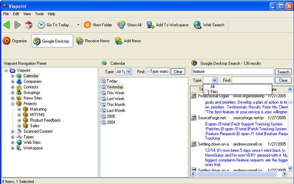Viewport: 294px width, 184px height.
Task: Open the File menu
Action: point(6,14)
